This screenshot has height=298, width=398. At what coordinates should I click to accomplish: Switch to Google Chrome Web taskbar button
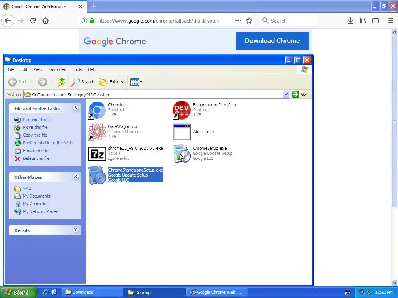pos(216,293)
